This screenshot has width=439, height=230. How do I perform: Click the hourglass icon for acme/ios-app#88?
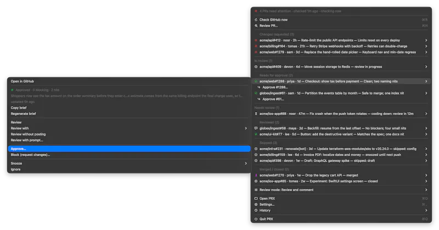256,114
